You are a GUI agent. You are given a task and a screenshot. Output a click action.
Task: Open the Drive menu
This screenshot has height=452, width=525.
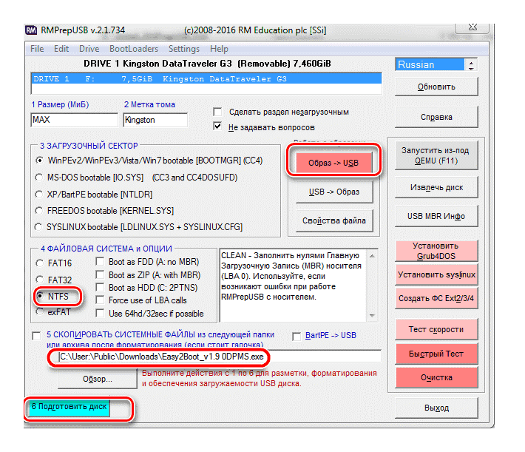[x=89, y=49]
